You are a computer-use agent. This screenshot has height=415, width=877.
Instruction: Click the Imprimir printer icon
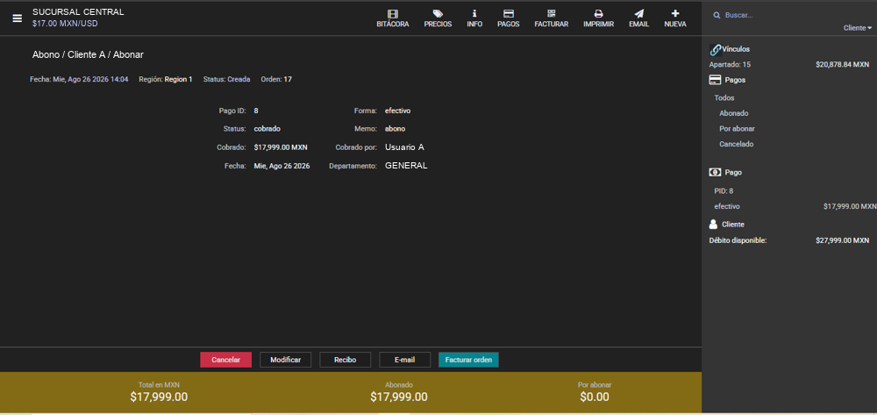[x=598, y=14]
